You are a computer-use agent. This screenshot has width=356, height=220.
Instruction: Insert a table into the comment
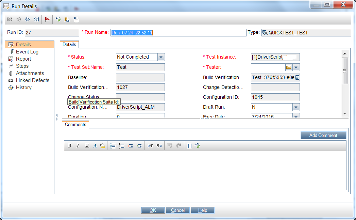click(189, 145)
